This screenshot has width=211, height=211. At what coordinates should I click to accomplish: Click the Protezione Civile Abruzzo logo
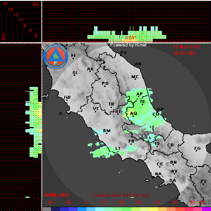[x=56, y=57]
